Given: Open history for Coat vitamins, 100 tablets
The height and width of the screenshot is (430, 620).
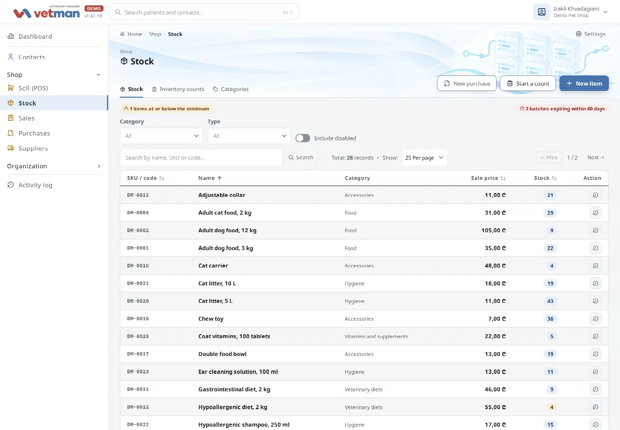Looking at the screenshot, I should coord(595,336).
